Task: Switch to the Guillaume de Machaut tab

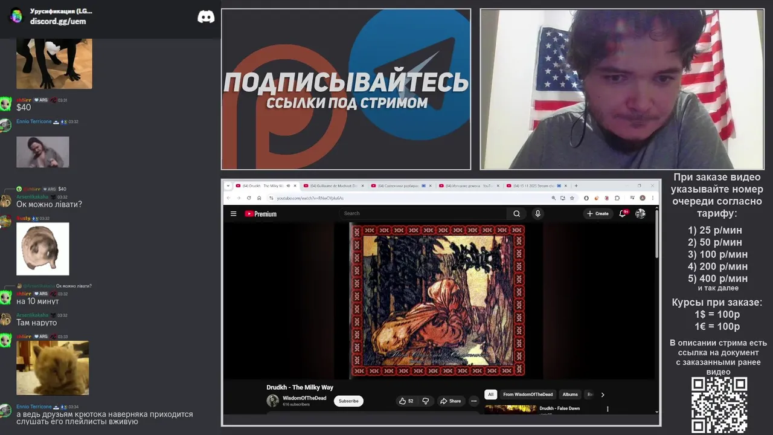Action: tap(333, 185)
